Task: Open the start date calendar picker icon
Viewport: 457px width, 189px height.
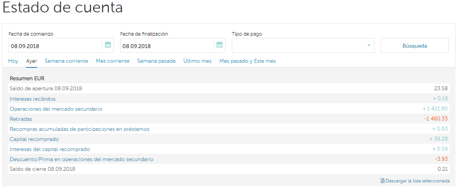Action: pos(108,45)
